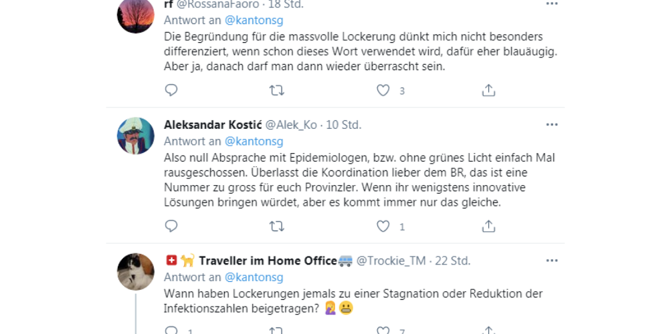
Task: Like Aleksandar Kostić's tweet
Action: [x=383, y=226]
